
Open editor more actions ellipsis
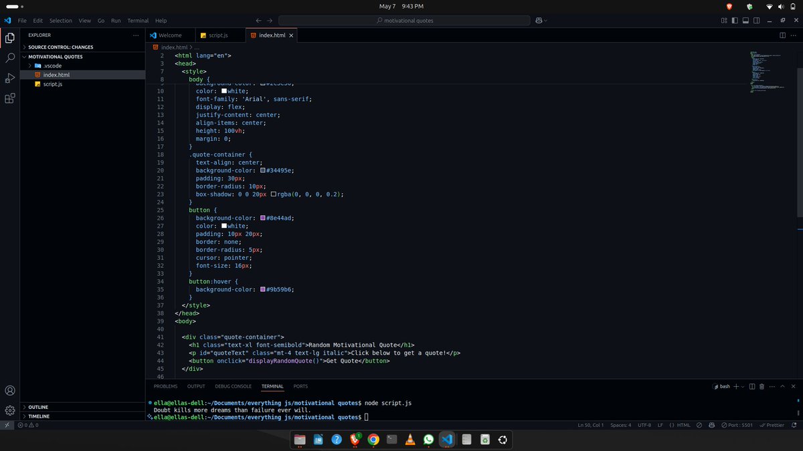click(794, 35)
